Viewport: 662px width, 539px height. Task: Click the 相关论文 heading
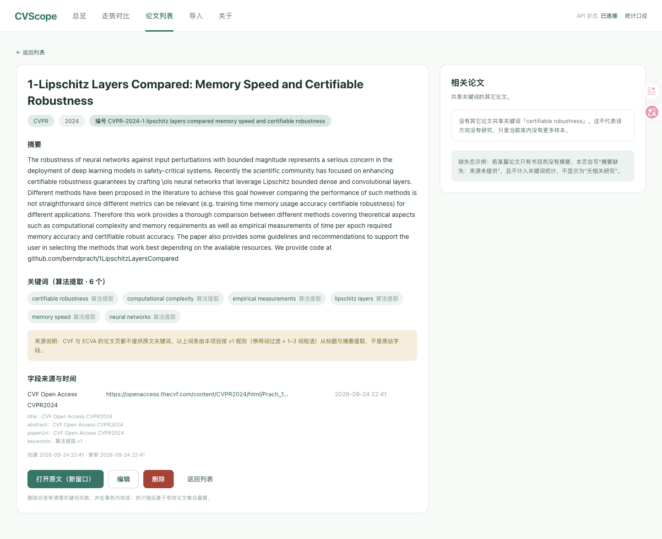(467, 83)
